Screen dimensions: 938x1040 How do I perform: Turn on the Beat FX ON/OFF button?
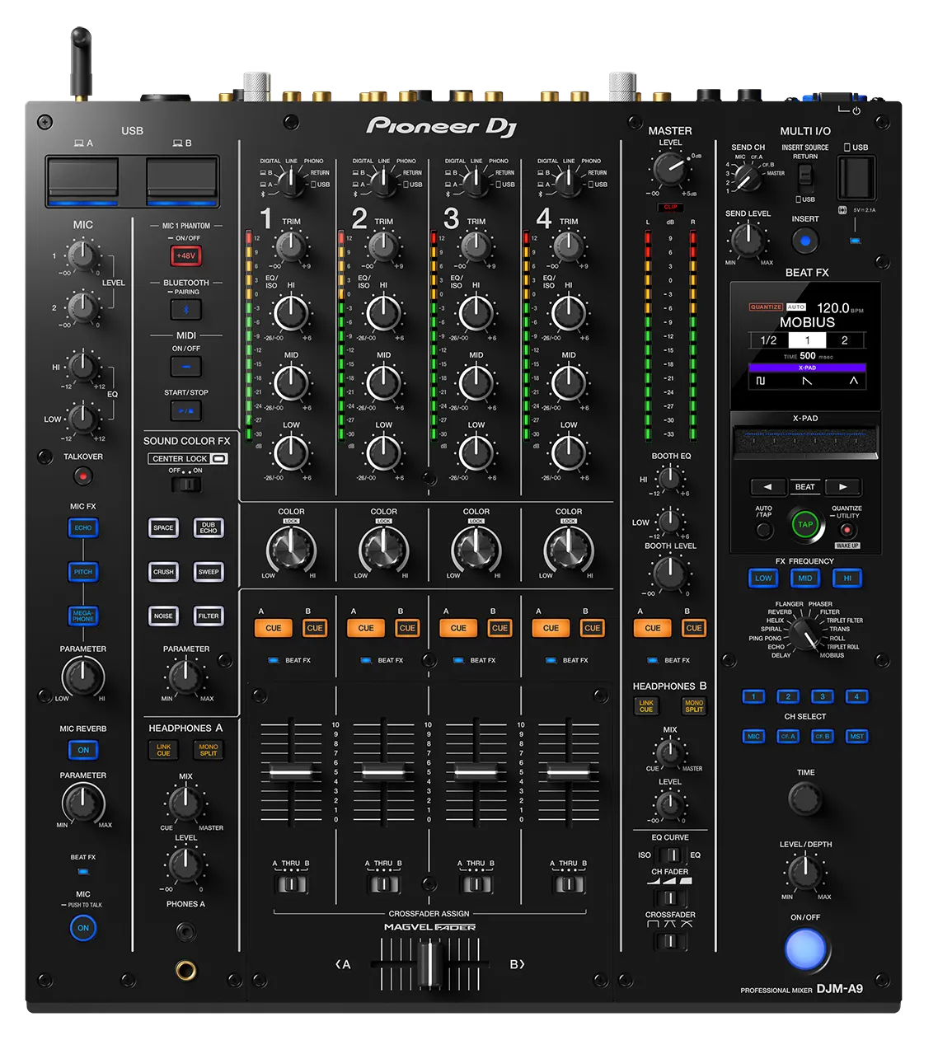805,949
